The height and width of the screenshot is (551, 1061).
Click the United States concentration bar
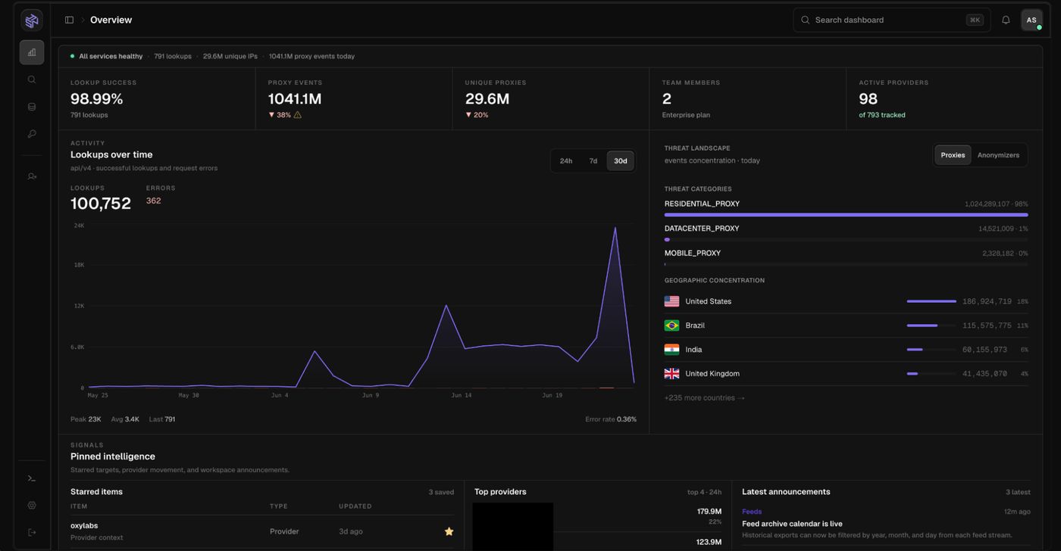click(931, 301)
